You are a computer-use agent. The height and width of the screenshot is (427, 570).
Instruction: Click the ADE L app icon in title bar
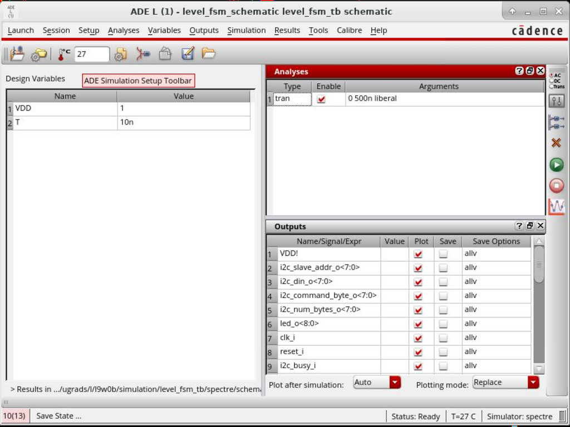(11, 12)
